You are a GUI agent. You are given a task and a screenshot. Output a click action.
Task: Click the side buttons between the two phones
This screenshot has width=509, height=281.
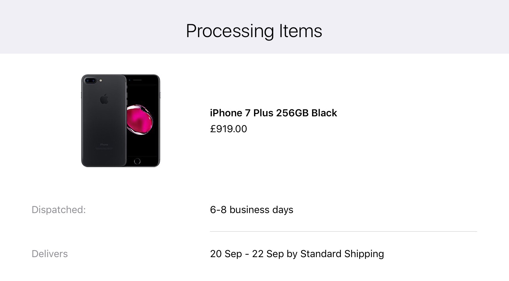point(127,93)
